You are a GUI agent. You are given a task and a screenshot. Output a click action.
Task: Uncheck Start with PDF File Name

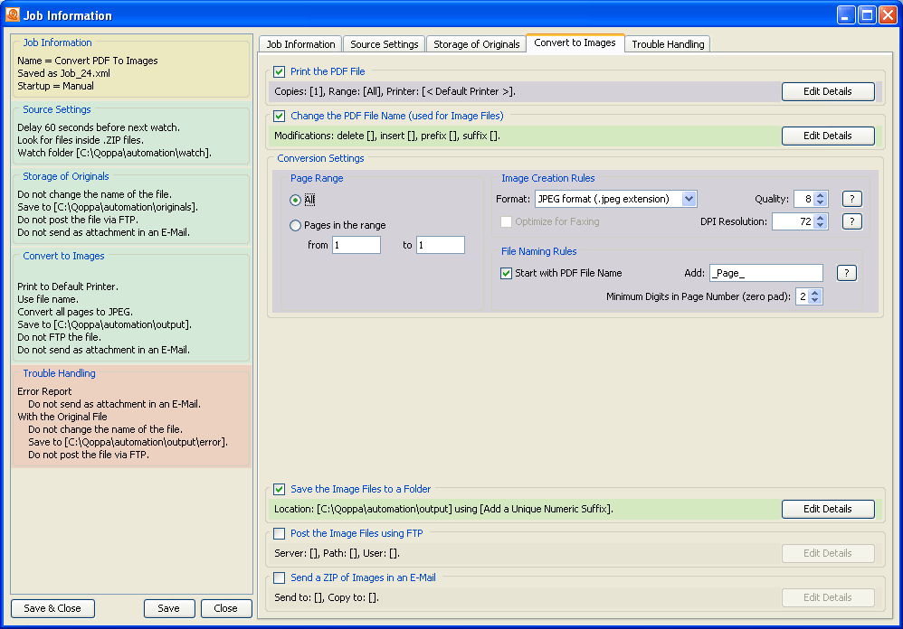tap(506, 273)
